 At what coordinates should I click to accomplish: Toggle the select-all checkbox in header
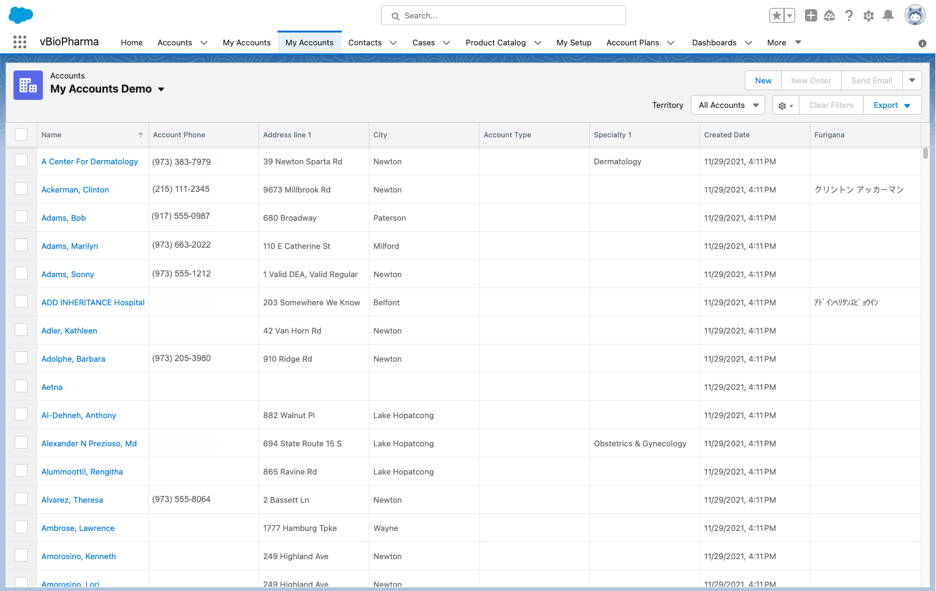21,135
